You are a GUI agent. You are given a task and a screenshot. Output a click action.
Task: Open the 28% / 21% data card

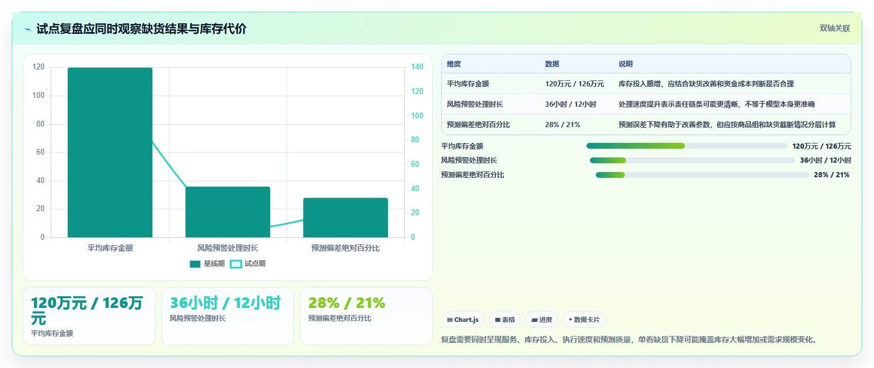pyautogui.click(x=366, y=316)
